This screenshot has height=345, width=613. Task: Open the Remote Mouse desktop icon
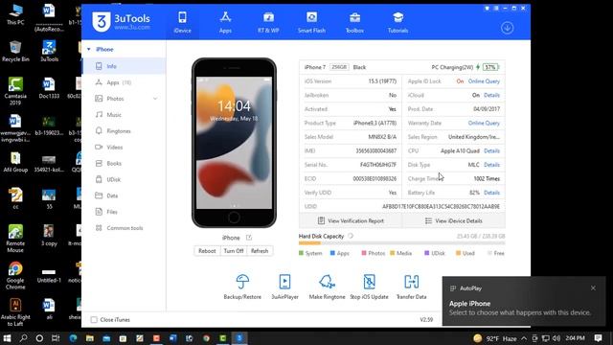15,239
